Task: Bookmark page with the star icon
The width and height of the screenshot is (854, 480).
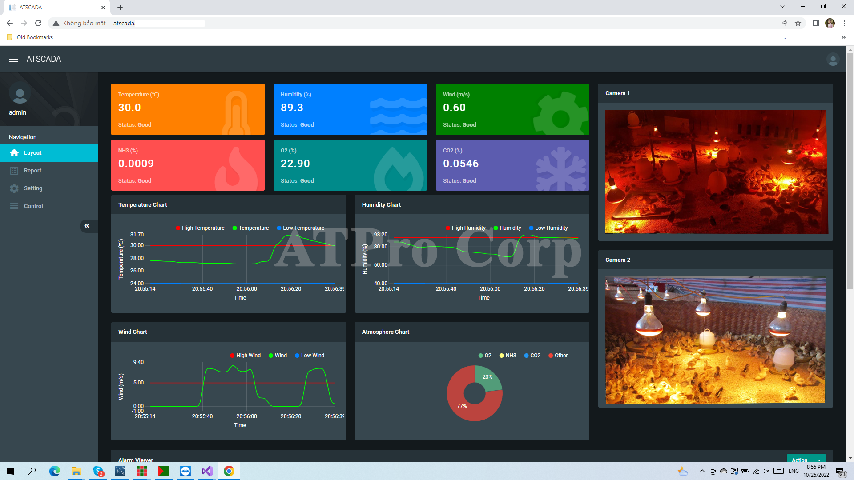Action: [798, 23]
